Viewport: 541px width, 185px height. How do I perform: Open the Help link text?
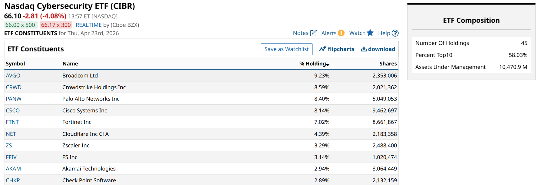(x=384, y=33)
